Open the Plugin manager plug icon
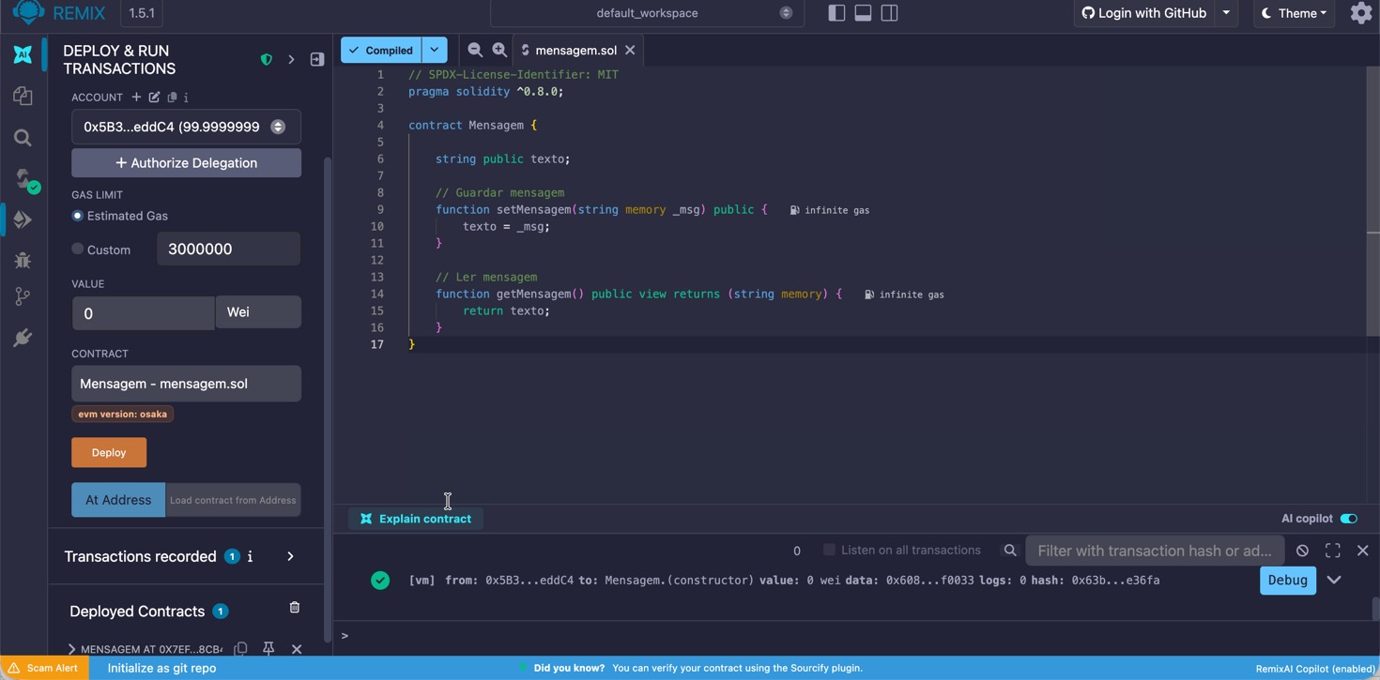The image size is (1380, 680). tap(23, 338)
